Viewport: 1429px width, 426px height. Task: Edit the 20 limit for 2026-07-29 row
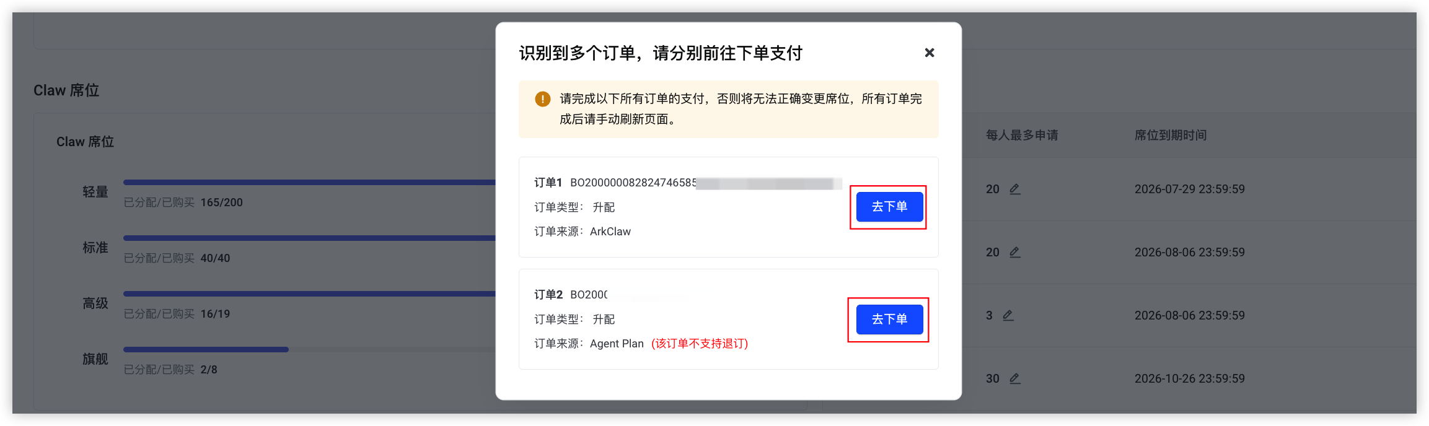pyautogui.click(x=1014, y=189)
